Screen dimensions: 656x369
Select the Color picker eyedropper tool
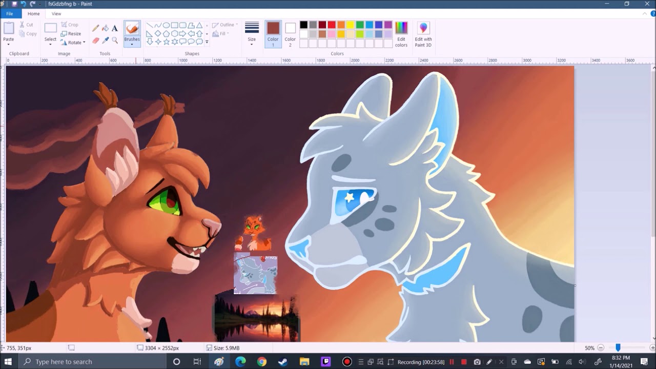pos(105,40)
